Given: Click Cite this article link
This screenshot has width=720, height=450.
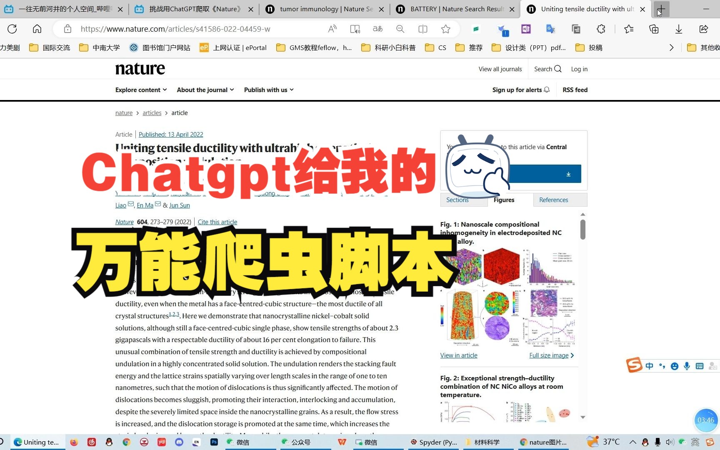Looking at the screenshot, I should tap(217, 222).
